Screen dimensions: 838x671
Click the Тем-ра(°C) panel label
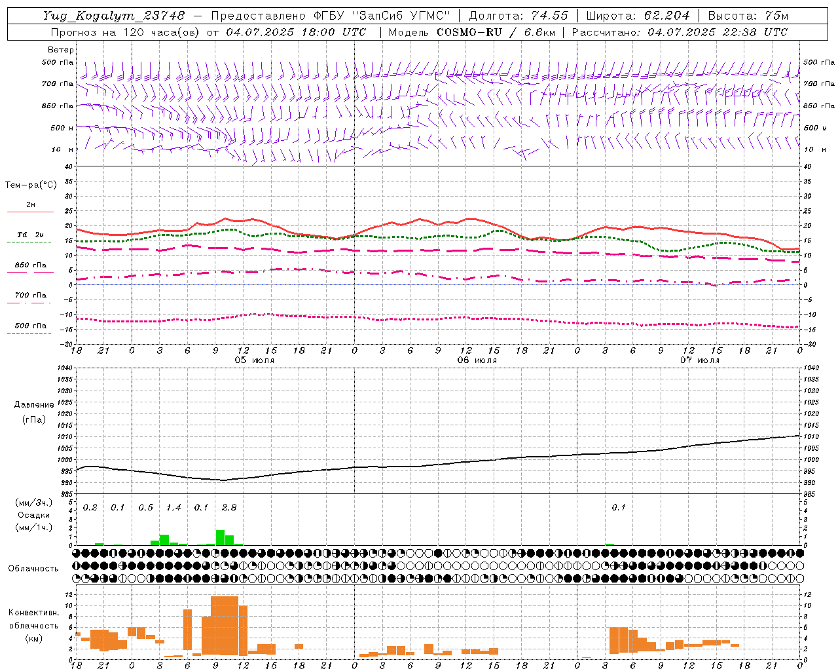pyautogui.click(x=31, y=185)
